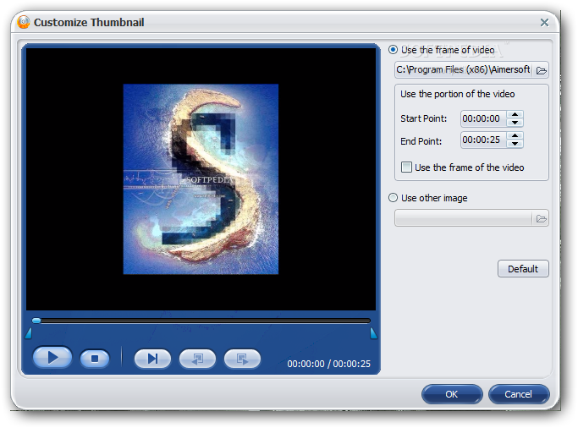Viewport: 578px width, 428px height.
Task: Select 'Use the frame of video' radio
Action: tap(393, 50)
